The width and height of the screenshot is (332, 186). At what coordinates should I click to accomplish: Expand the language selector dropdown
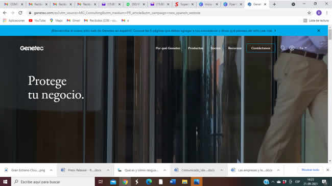303,48
